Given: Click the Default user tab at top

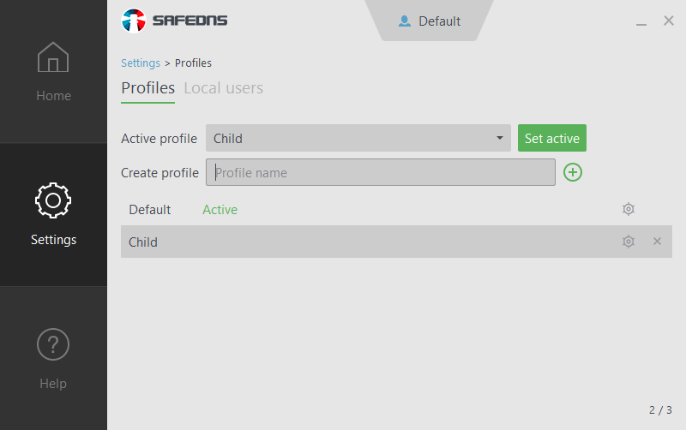Looking at the screenshot, I should [430, 21].
